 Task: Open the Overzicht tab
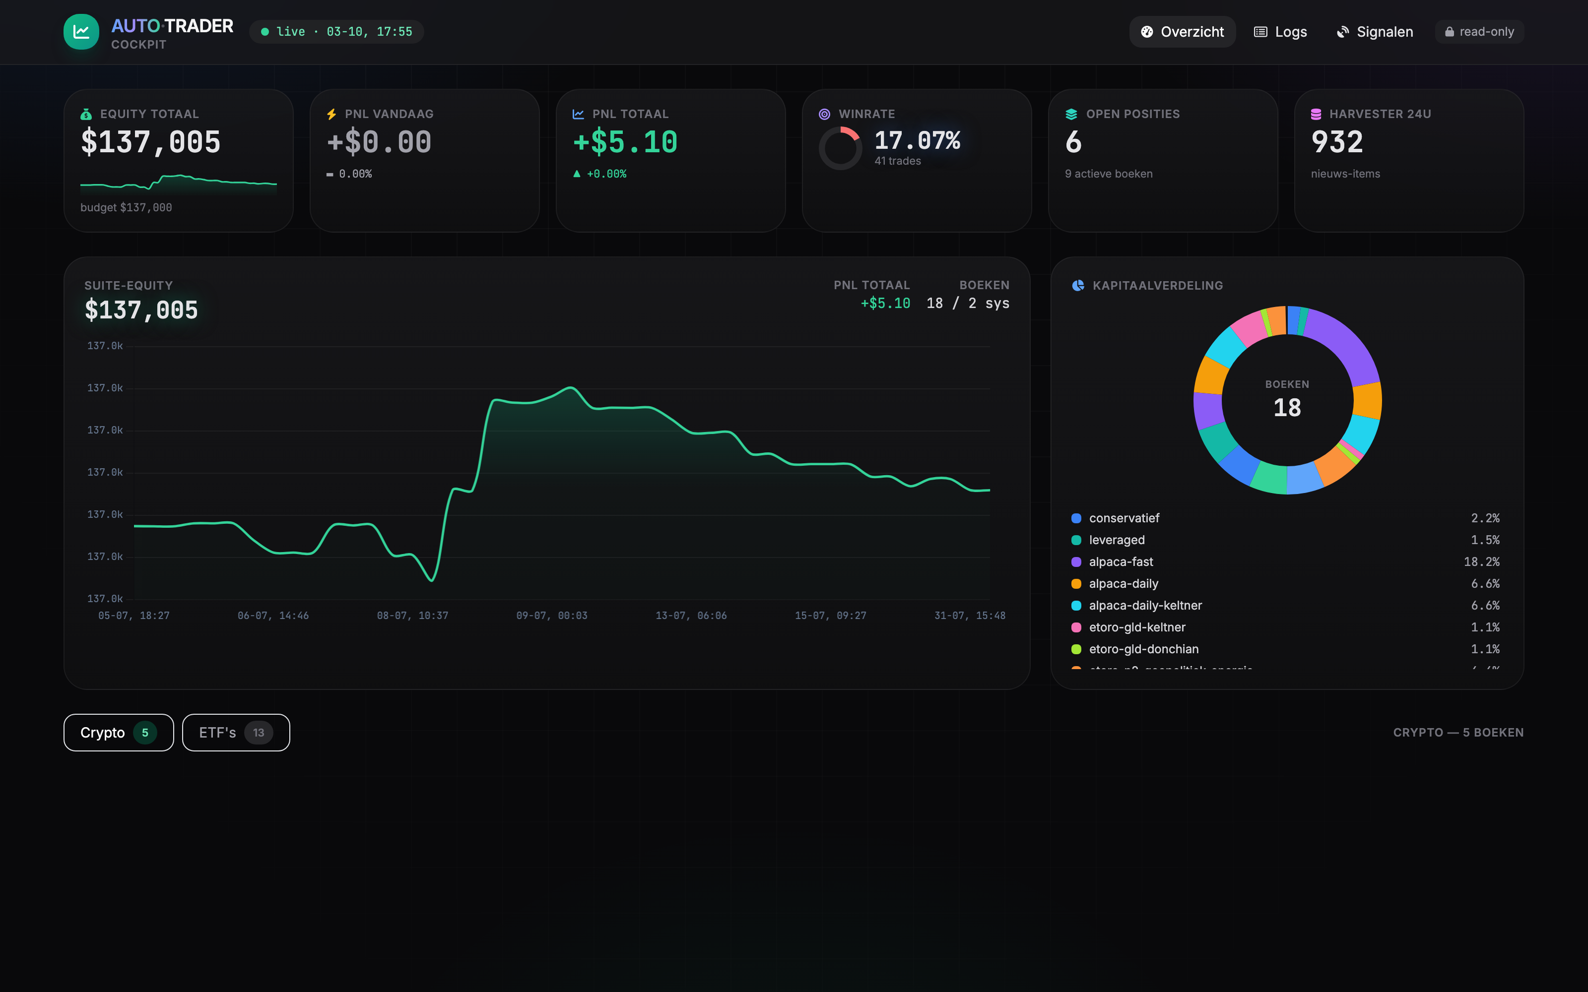1183,31
